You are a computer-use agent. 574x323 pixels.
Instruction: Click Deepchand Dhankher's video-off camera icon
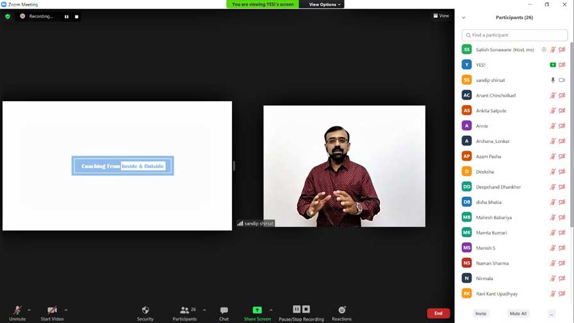(x=562, y=186)
